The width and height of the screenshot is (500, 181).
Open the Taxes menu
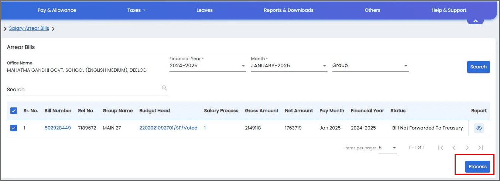point(136,10)
